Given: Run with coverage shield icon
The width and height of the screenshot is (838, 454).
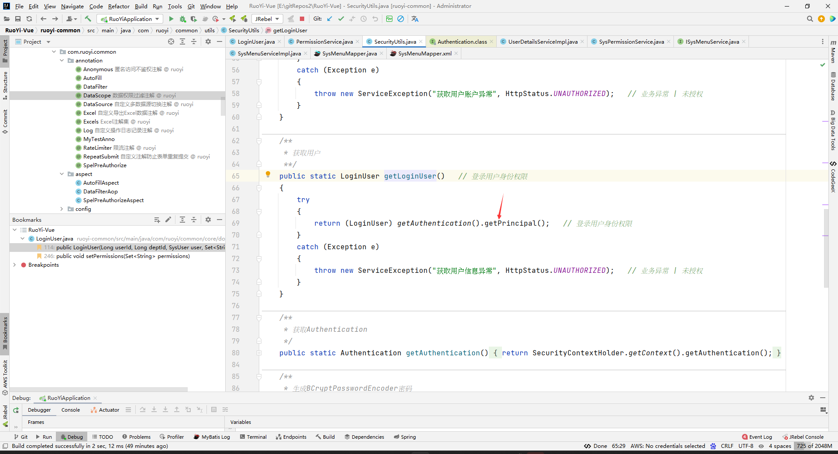Looking at the screenshot, I should [x=194, y=19].
